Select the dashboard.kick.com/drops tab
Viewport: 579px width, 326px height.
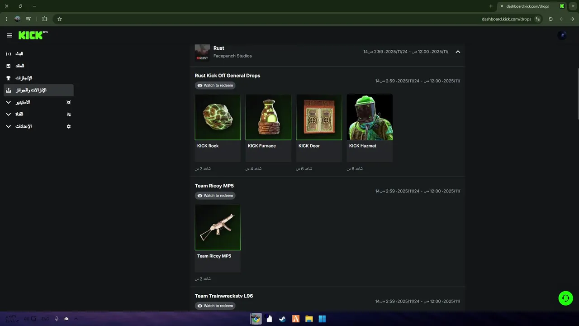coord(532,6)
